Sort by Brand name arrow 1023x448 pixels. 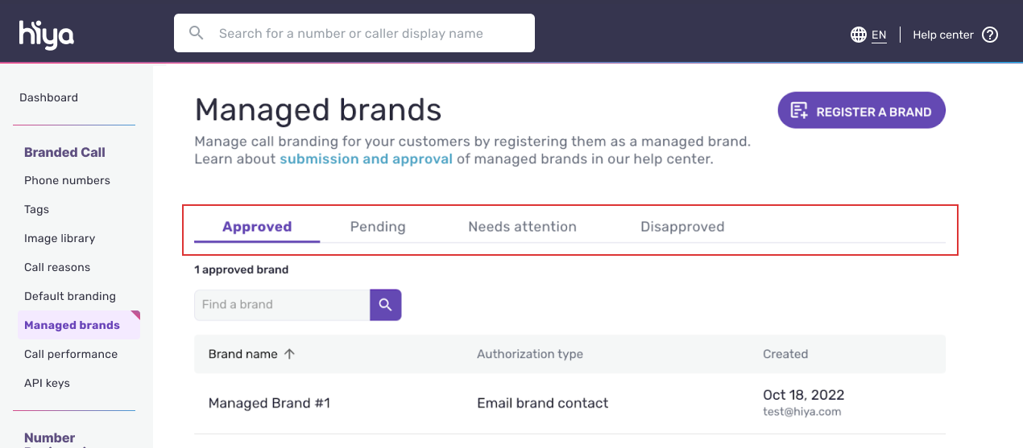pyautogui.click(x=290, y=354)
